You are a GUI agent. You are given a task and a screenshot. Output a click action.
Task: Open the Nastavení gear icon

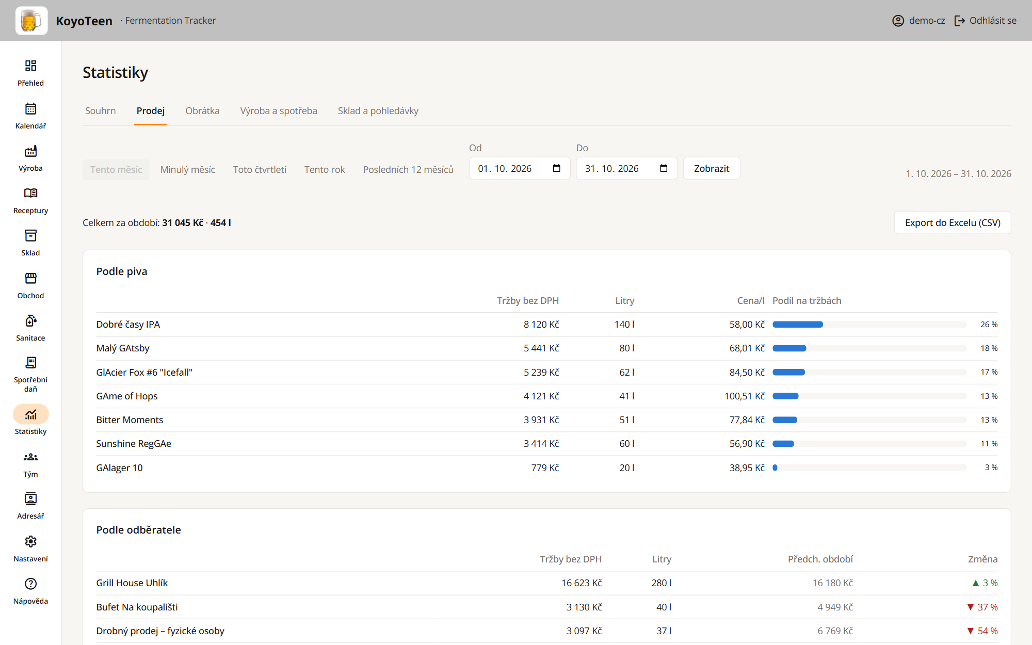[30, 541]
